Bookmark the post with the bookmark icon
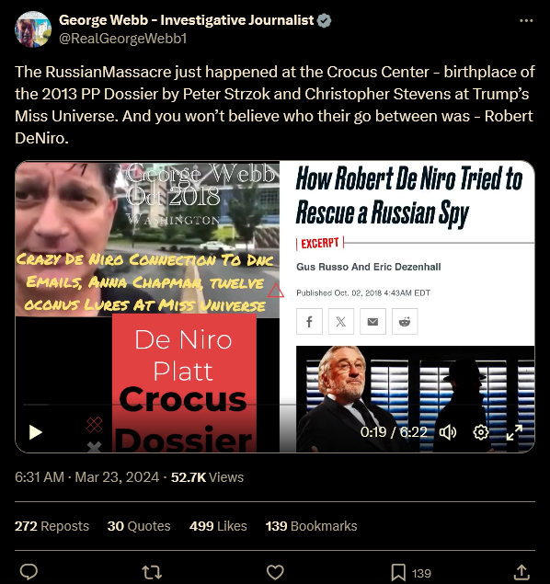Viewport: 550px width, 584px height. tap(397, 572)
